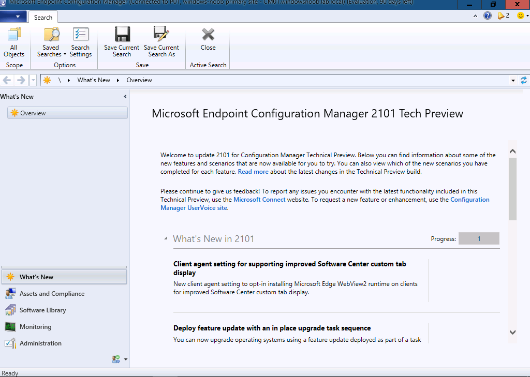Click the navigation pane options dropdown arrow
Image resolution: width=530 pixels, height=377 pixels.
(x=126, y=359)
